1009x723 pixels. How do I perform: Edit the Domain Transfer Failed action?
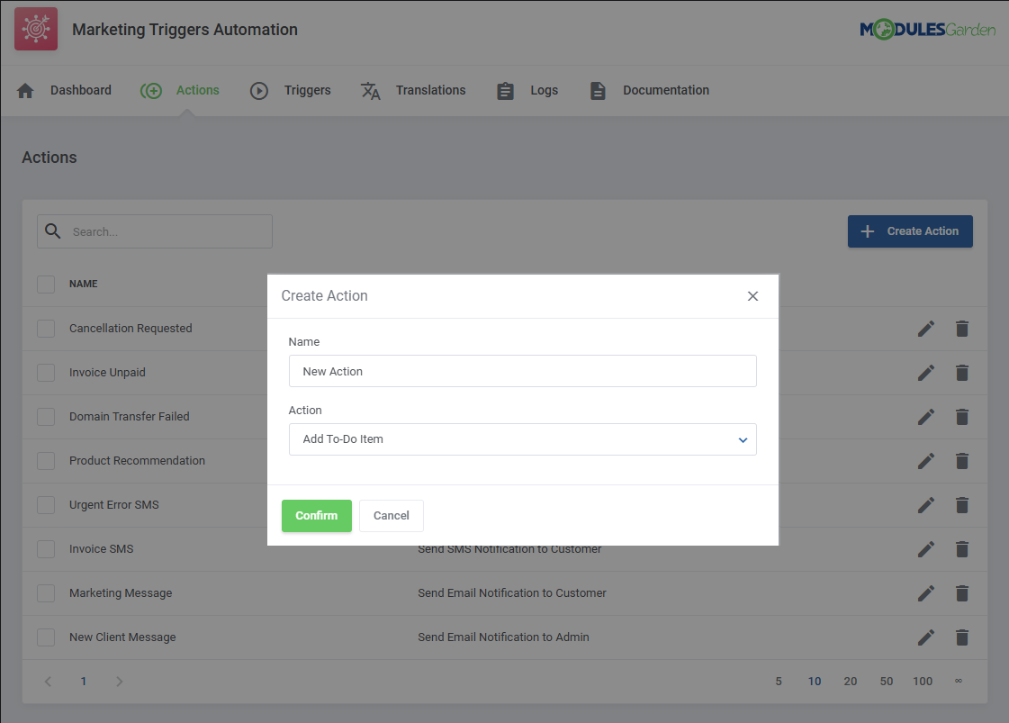pos(926,417)
